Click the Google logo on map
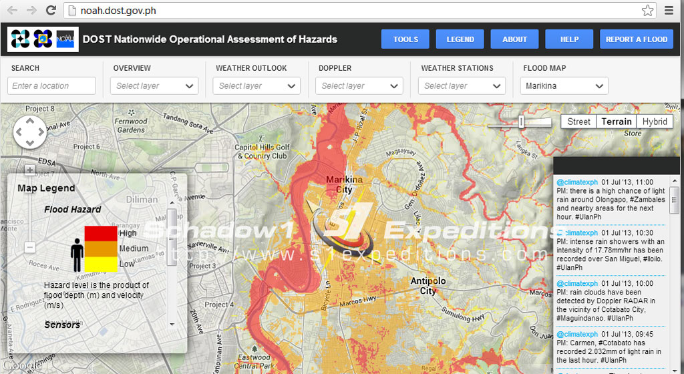The image size is (684, 374). [21, 365]
